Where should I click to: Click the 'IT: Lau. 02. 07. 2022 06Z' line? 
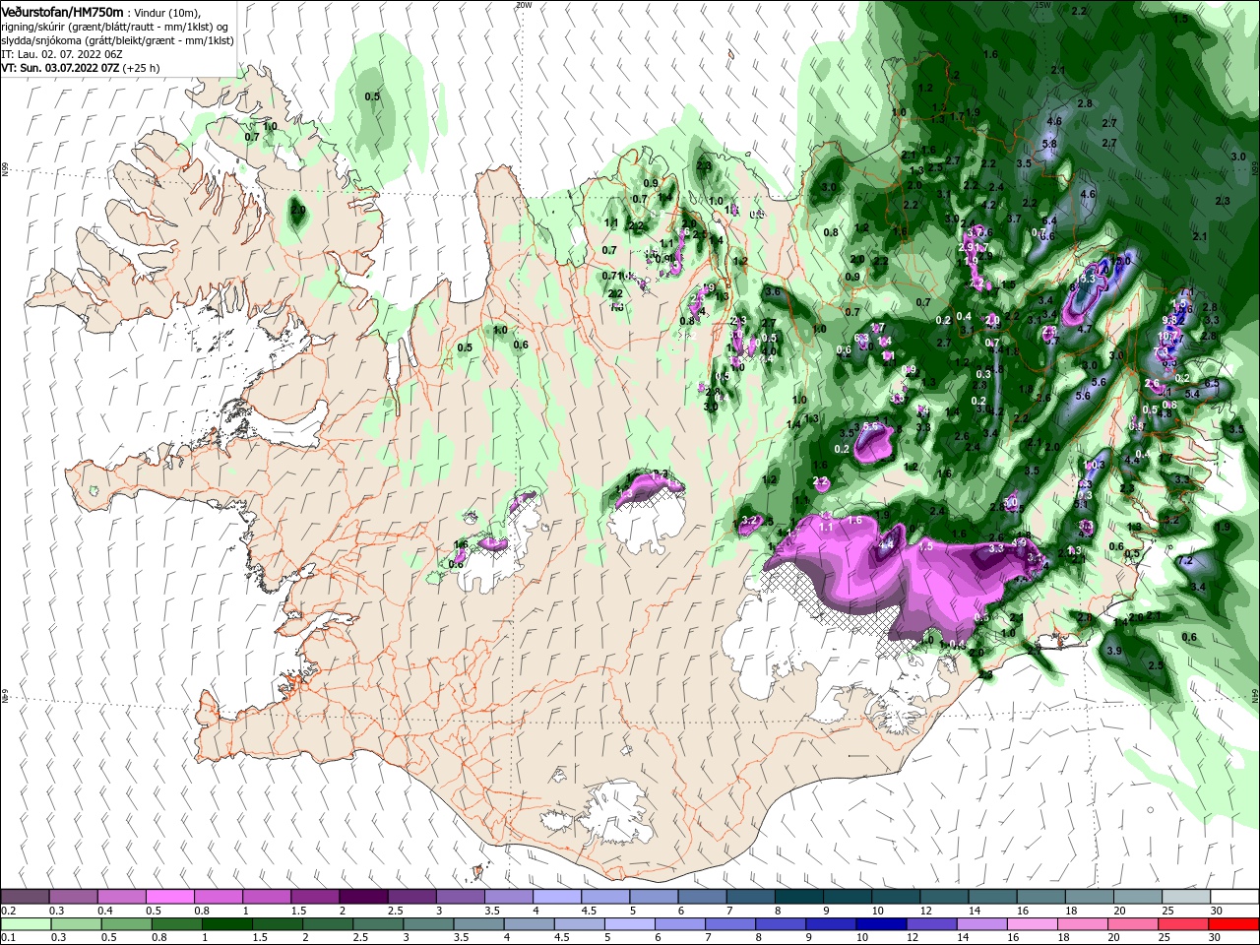(62, 54)
